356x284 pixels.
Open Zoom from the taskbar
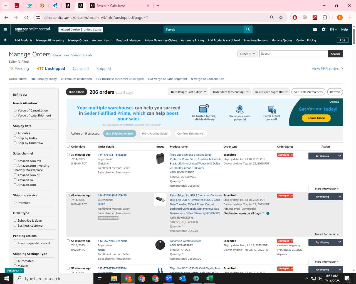[x=169, y=278]
